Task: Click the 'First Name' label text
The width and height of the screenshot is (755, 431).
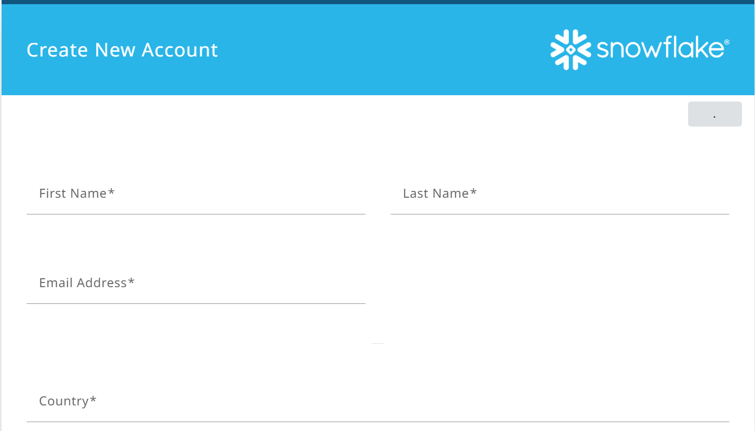Action: (x=73, y=194)
